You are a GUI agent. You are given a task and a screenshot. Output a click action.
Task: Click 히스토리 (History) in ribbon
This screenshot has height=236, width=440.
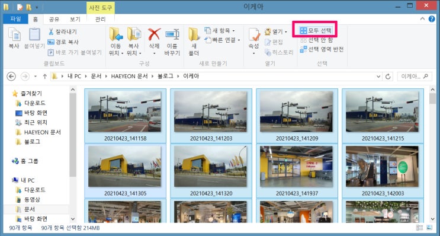tap(279, 52)
